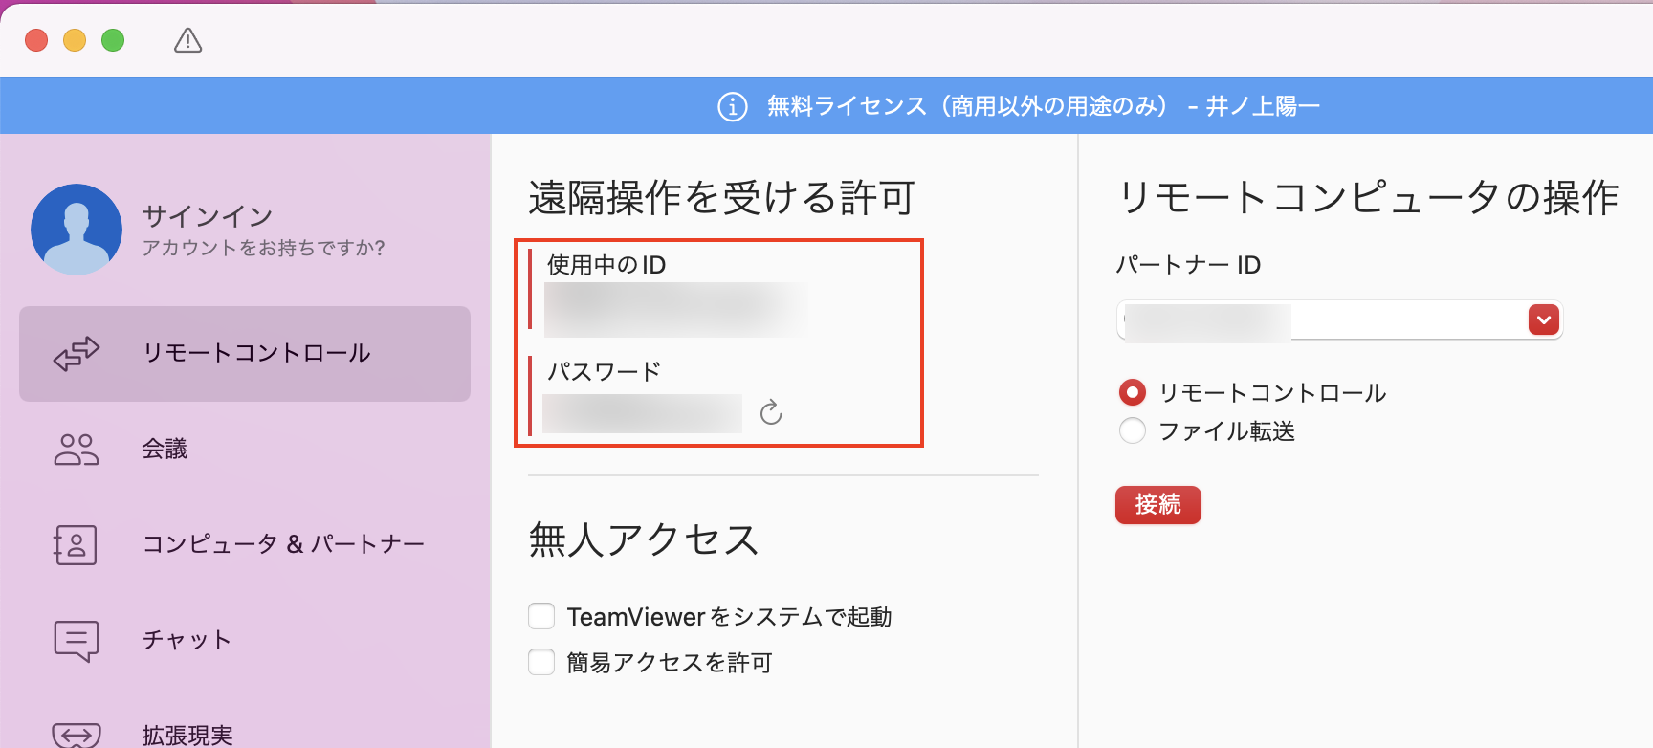The image size is (1653, 748).
Task: Click the warning triangle icon in title bar
Action: [187, 40]
